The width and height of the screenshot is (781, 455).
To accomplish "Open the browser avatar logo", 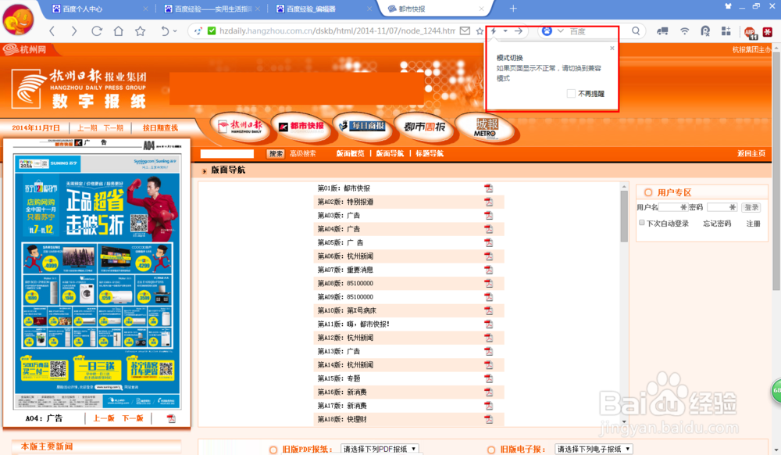I will click(x=18, y=20).
